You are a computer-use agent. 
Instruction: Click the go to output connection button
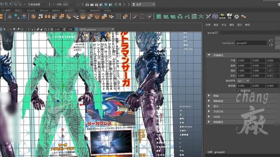coord(271,45)
